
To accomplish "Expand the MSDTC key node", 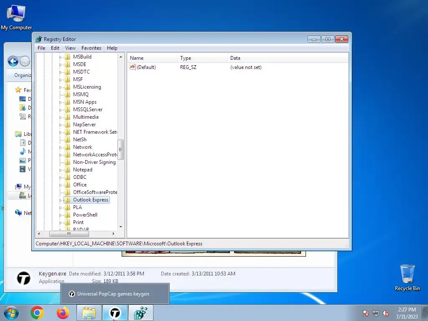I will pyautogui.click(x=60, y=72).
